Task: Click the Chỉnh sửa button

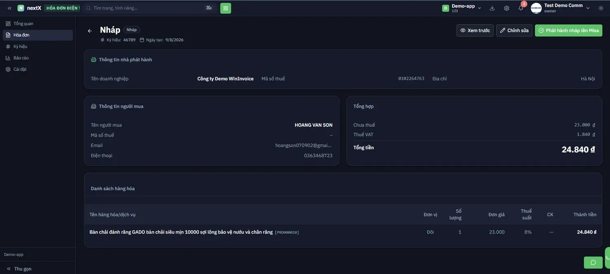Action: pos(514,30)
